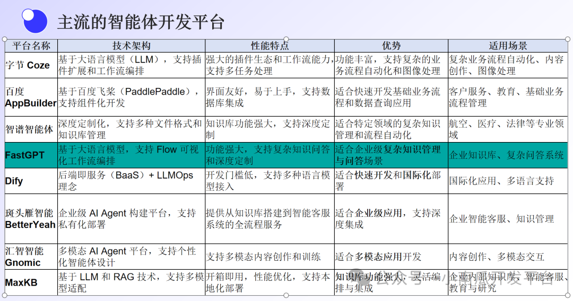Select the 平台名称 header cell
This screenshot has height=301, width=573.
tap(31, 46)
